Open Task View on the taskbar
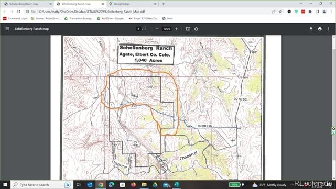 click(x=79, y=185)
